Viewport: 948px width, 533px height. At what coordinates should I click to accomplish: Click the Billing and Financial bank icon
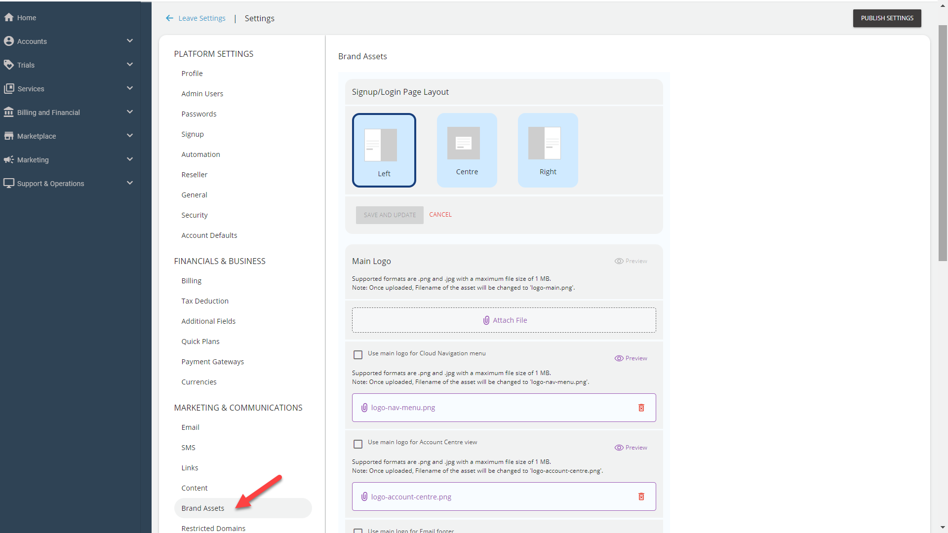[x=8, y=112]
